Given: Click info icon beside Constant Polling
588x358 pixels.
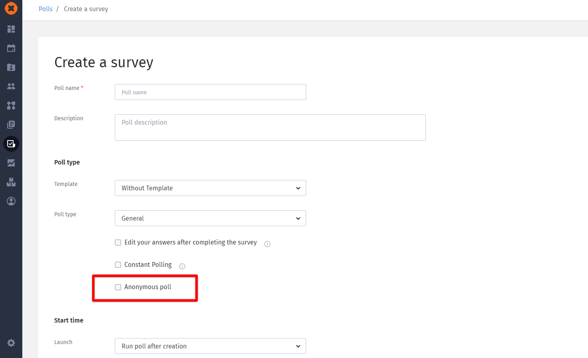Looking at the screenshot, I should point(182,266).
